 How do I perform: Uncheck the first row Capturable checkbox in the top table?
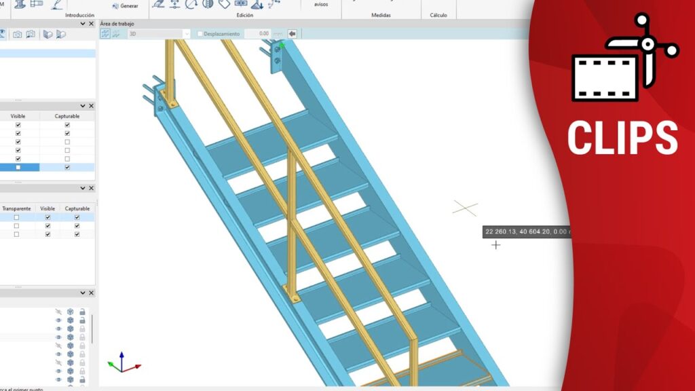pos(67,125)
